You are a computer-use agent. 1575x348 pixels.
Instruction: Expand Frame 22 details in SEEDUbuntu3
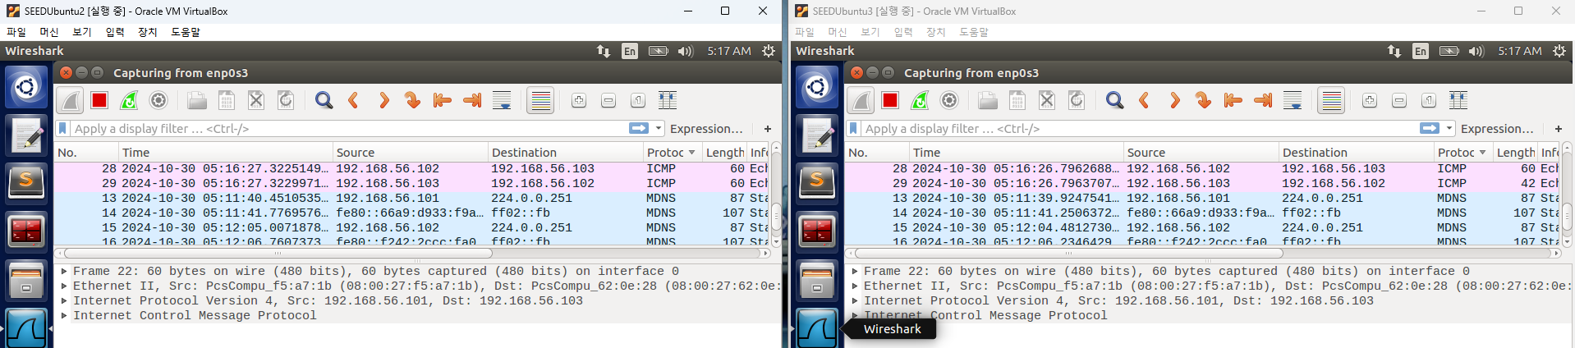tap(855, 271)
